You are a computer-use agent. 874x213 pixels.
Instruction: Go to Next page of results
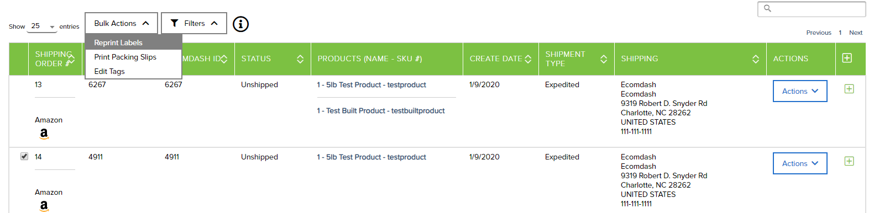tap(856, 33)
